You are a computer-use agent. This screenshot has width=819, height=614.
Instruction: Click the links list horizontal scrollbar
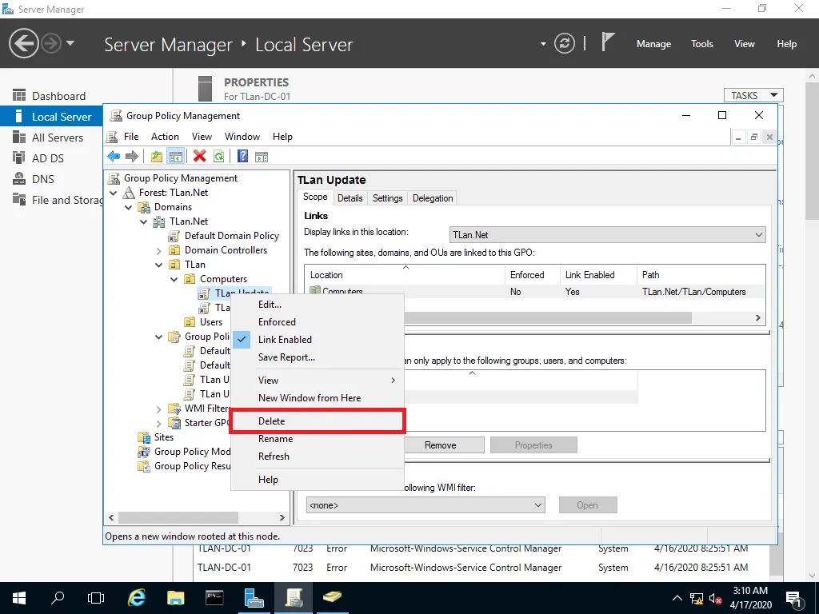tap(547, 318)
